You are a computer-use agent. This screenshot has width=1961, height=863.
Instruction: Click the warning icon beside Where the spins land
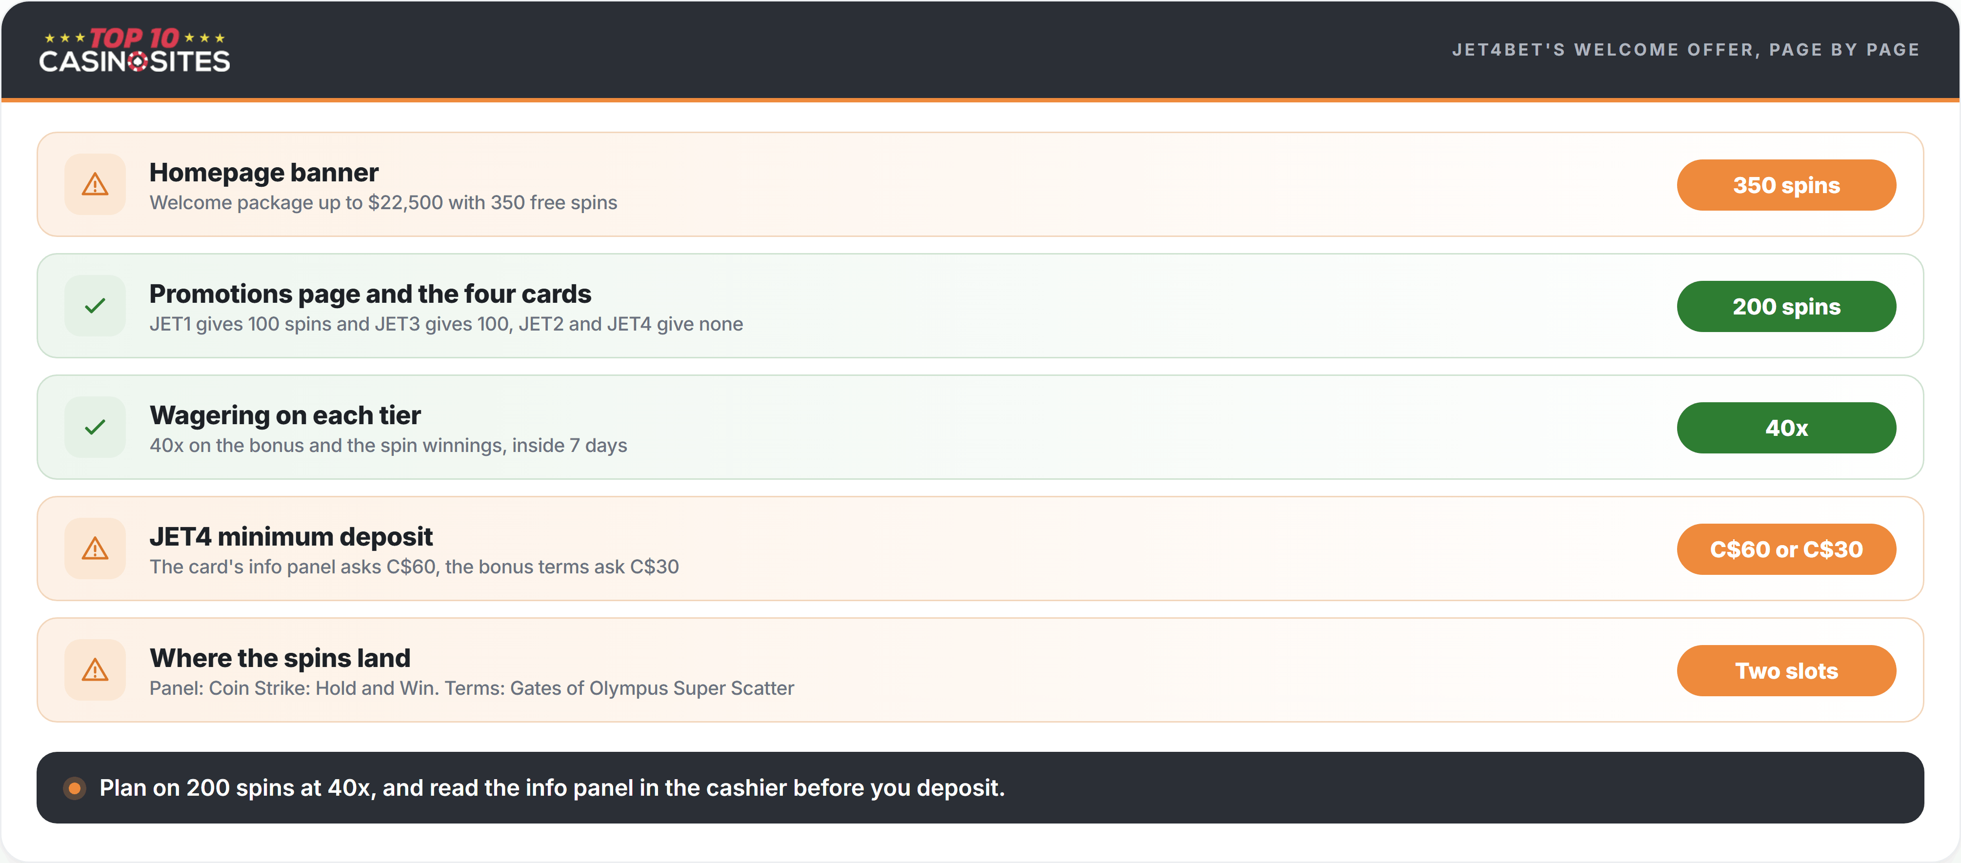(95, 670)
